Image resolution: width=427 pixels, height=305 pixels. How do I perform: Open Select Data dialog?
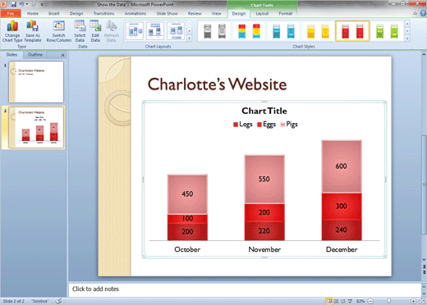pyautogui.click(x=80, y=31)
